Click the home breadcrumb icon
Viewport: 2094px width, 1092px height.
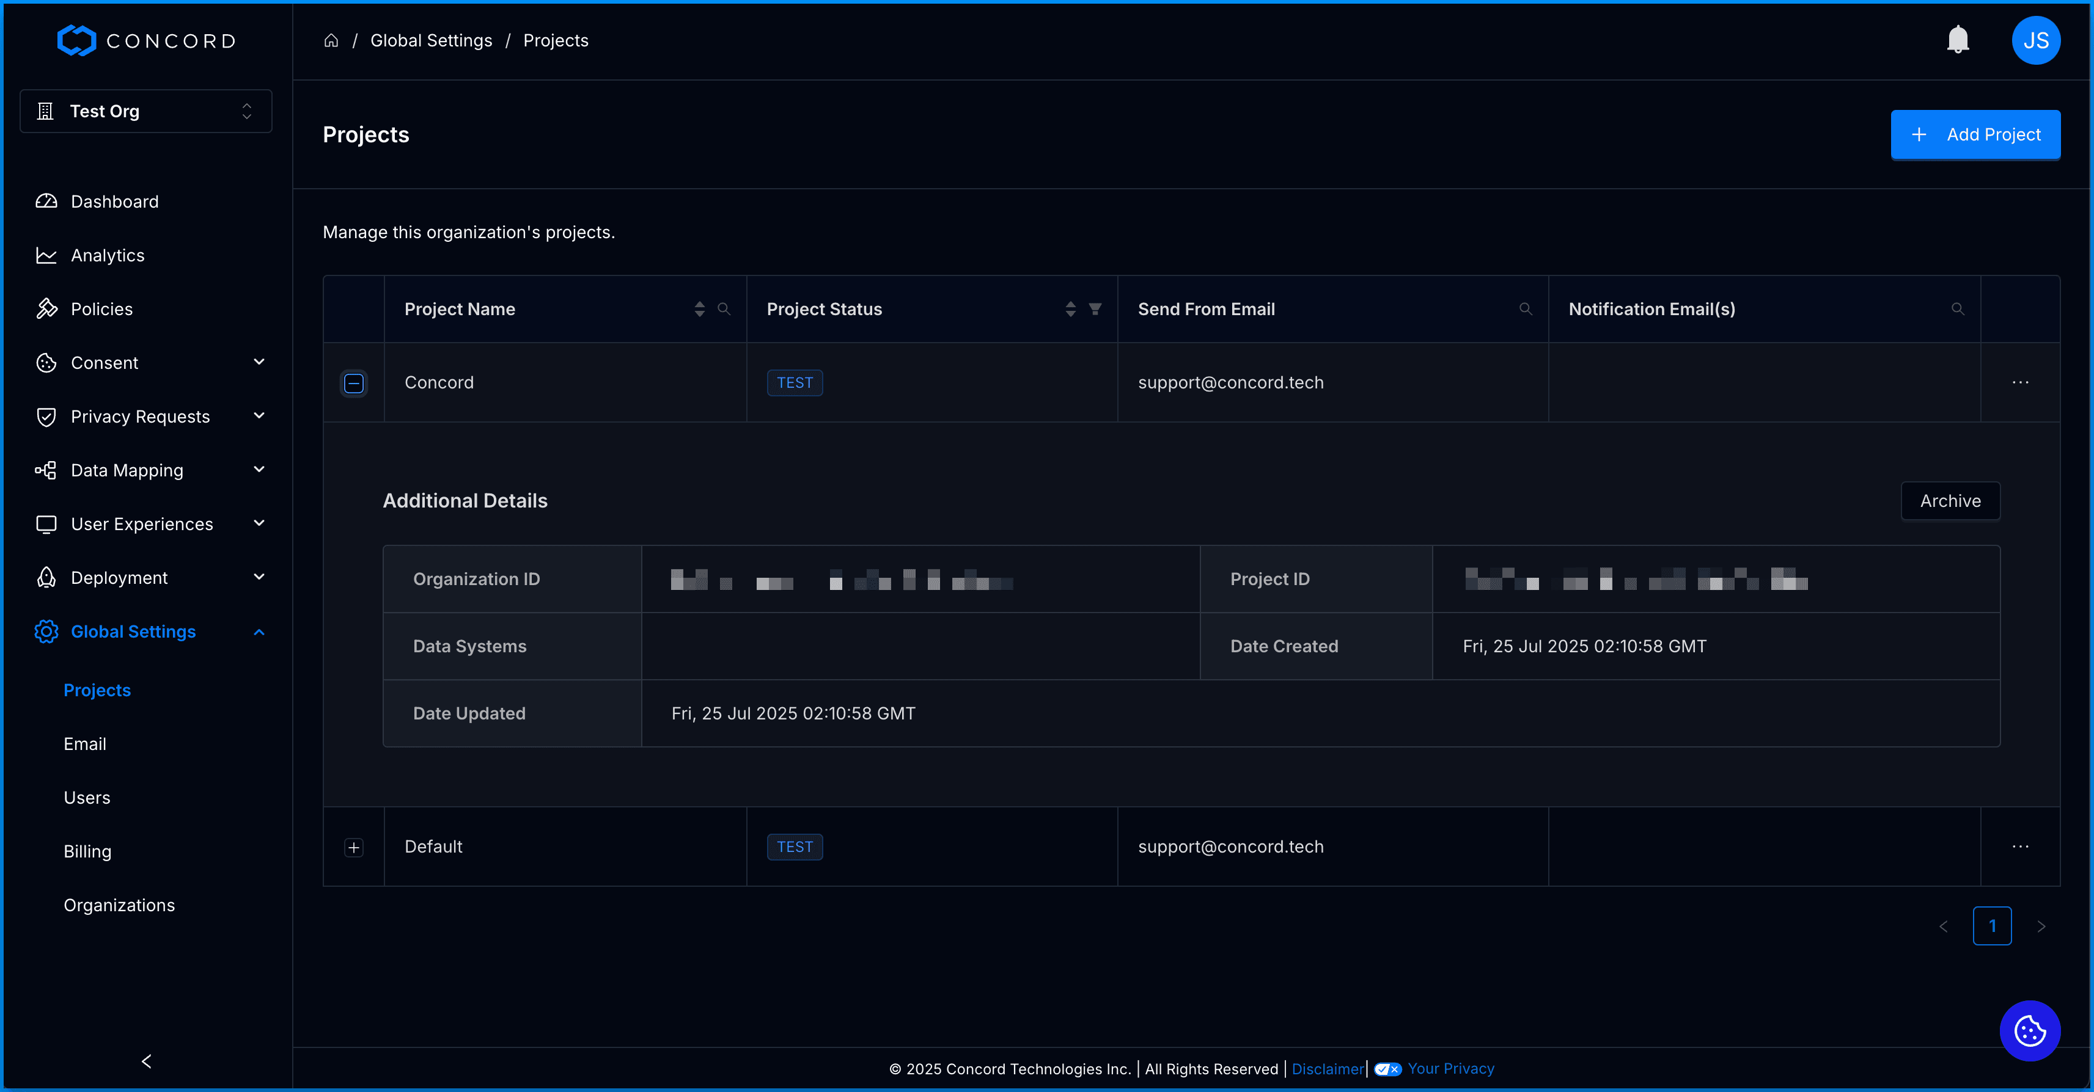click(331, 41)
